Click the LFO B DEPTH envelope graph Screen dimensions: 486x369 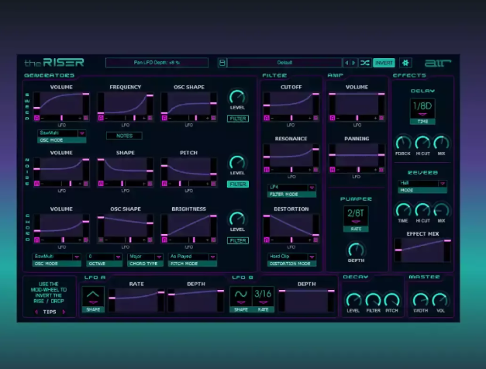(306, 300)
